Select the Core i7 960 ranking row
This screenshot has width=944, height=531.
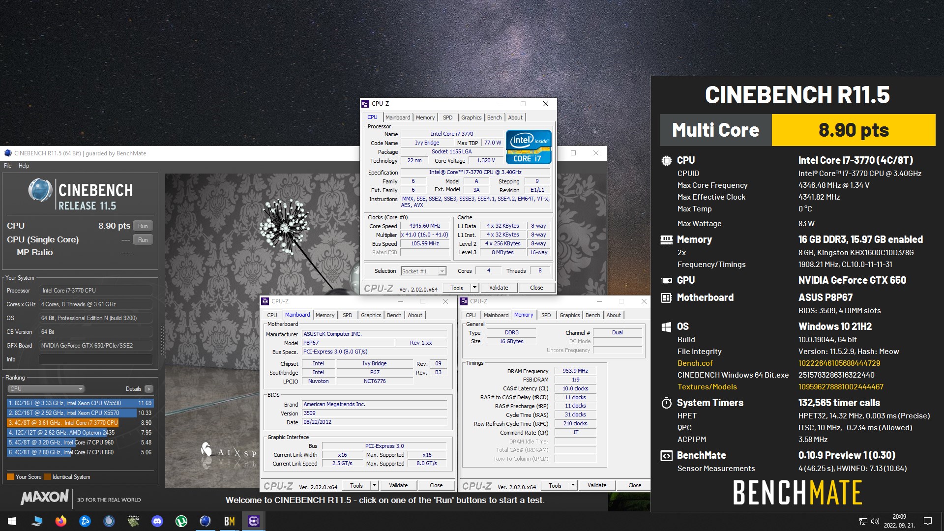[x=80, y=442]
